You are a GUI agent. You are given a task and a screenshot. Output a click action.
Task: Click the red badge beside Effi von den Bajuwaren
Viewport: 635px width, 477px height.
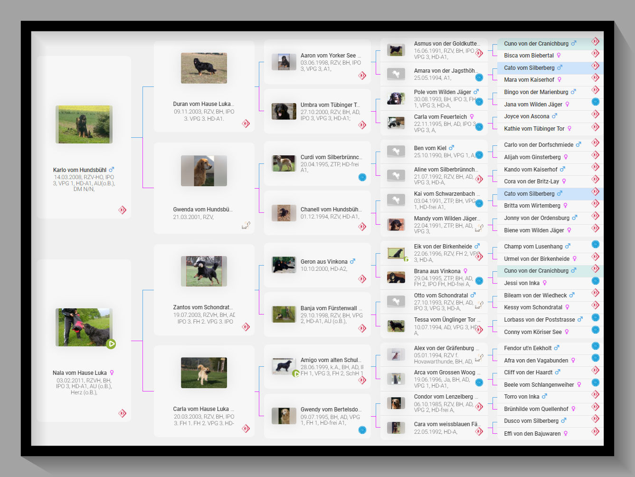[x=595, y=432]
